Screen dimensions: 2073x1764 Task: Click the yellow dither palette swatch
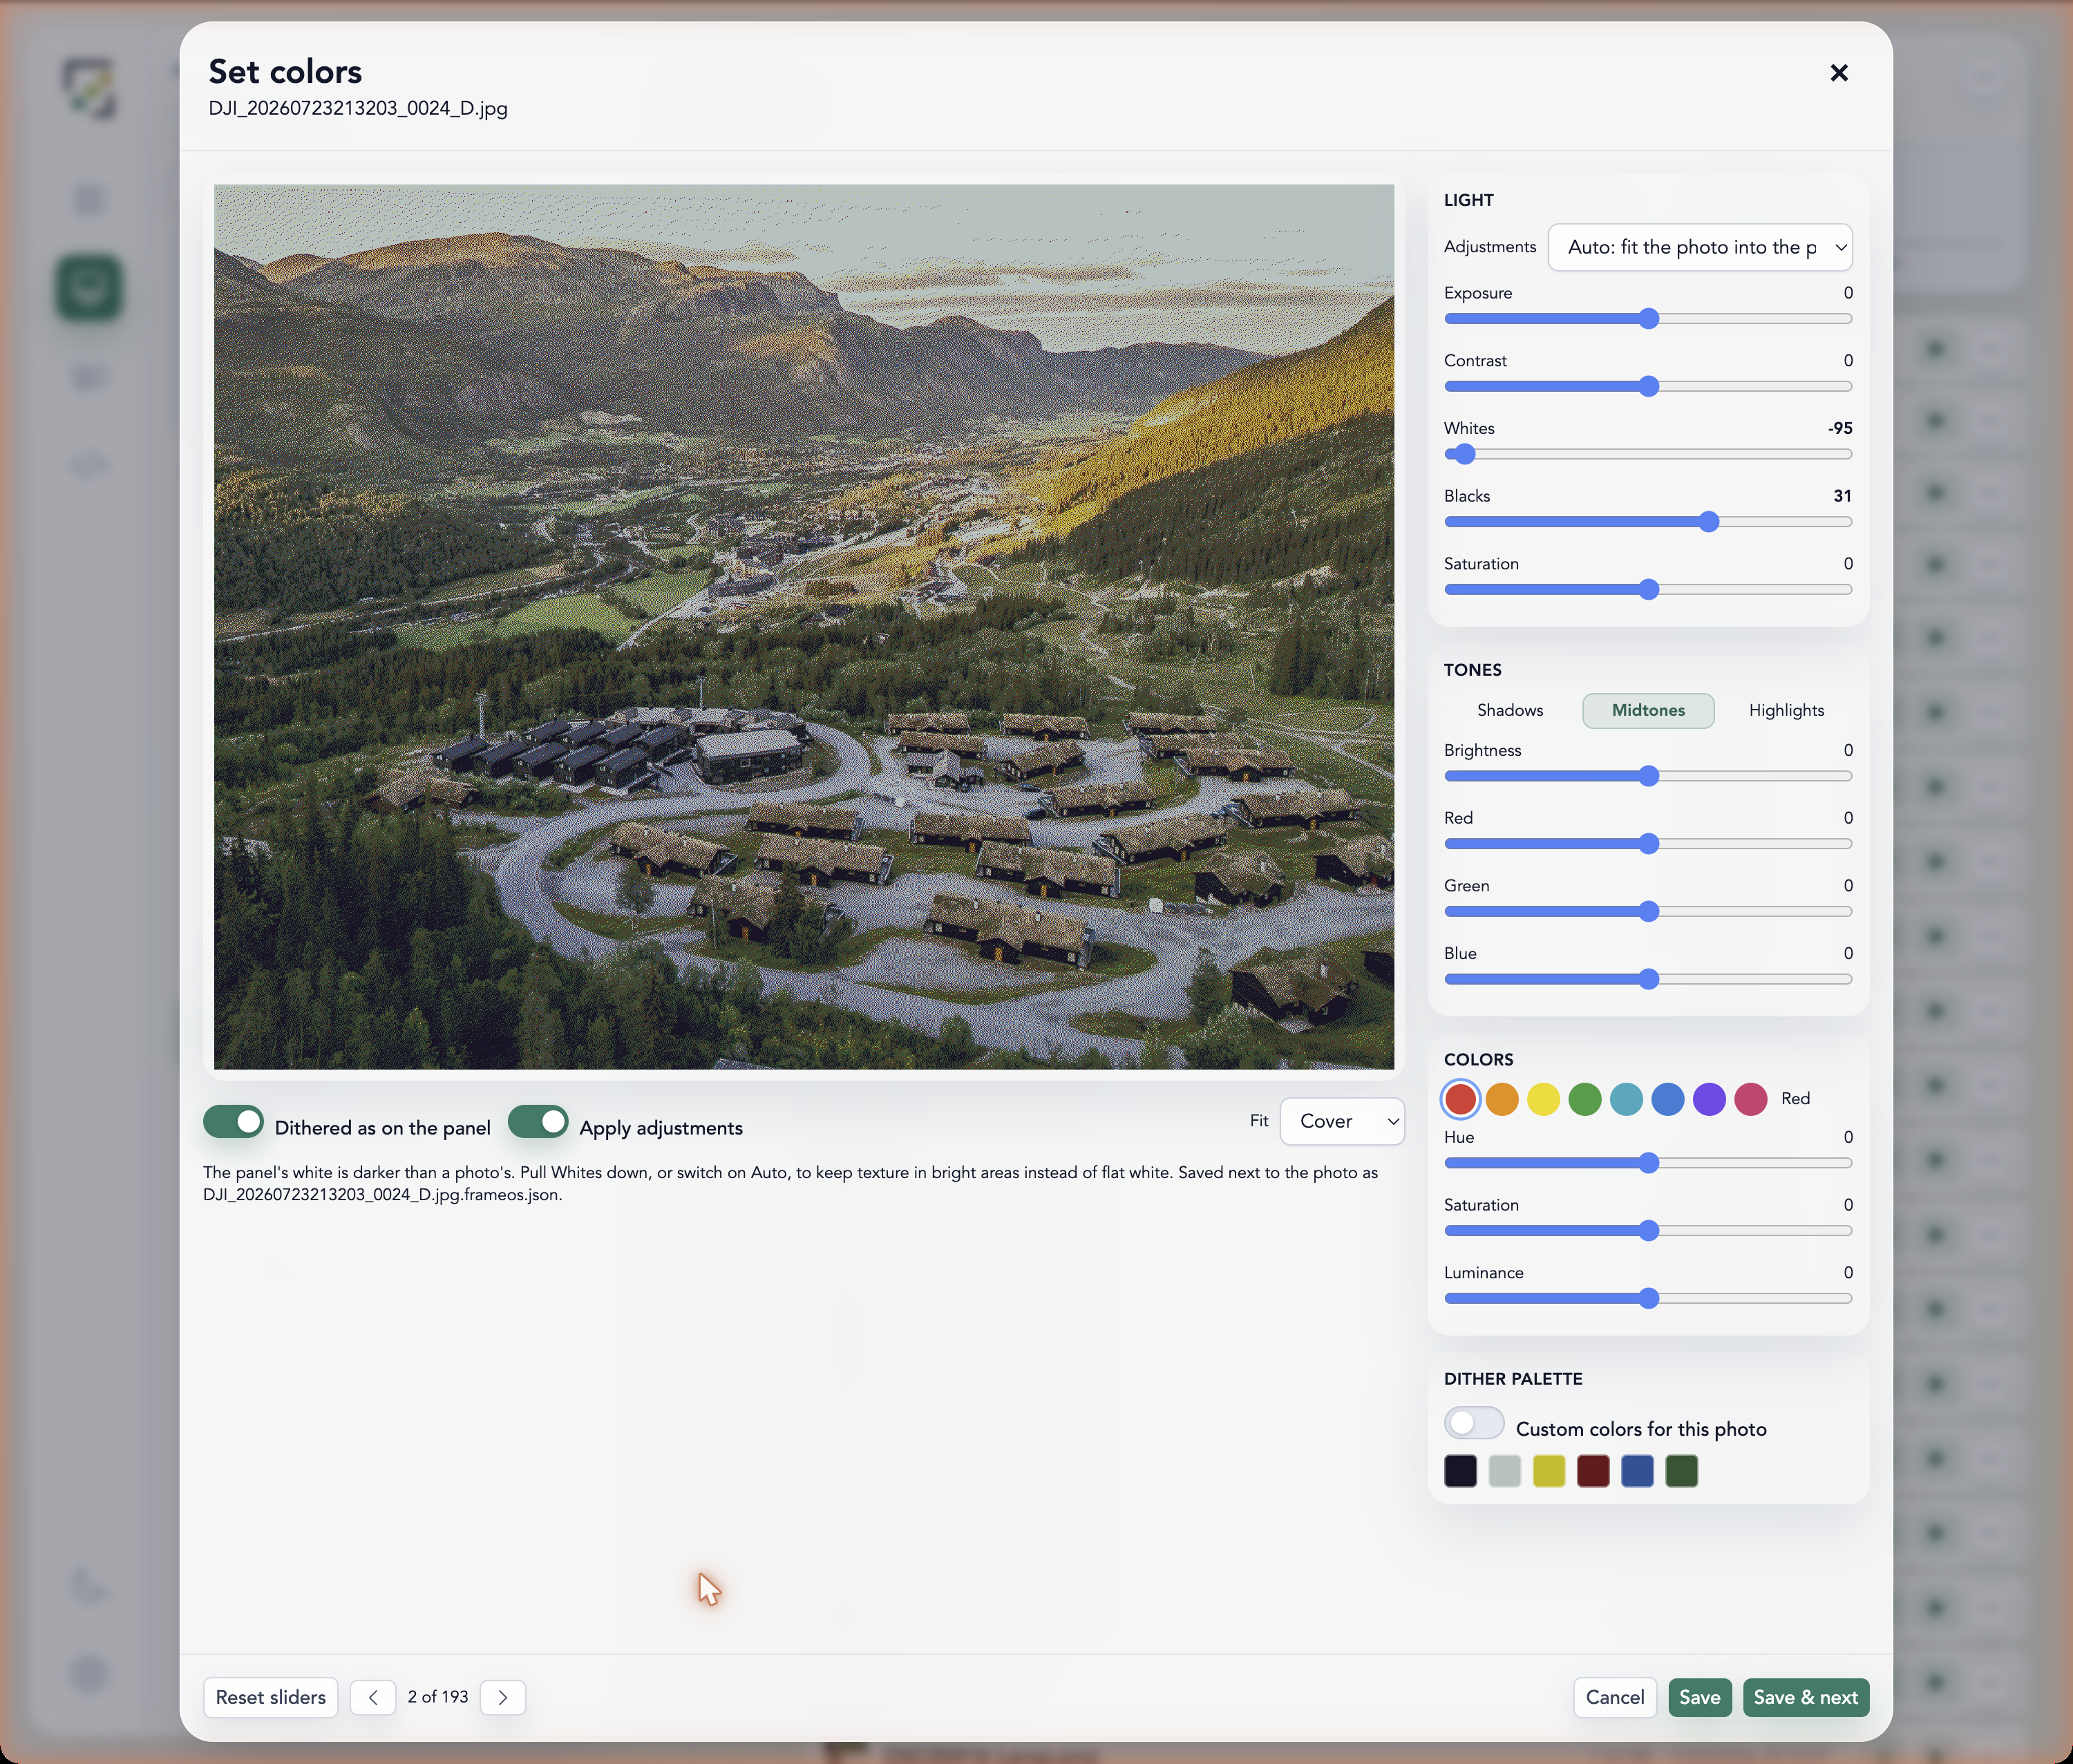pyautogui.click(x=1549, y=1471)
